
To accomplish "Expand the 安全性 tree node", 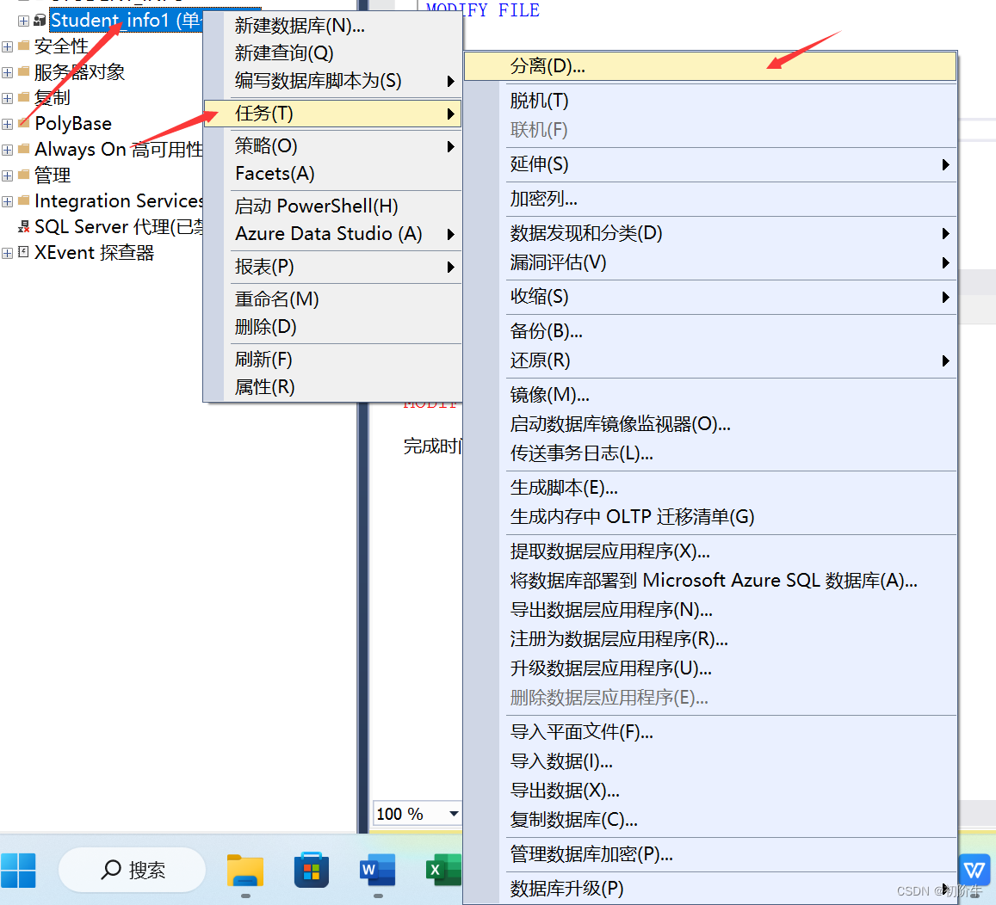I will (8, 47).
